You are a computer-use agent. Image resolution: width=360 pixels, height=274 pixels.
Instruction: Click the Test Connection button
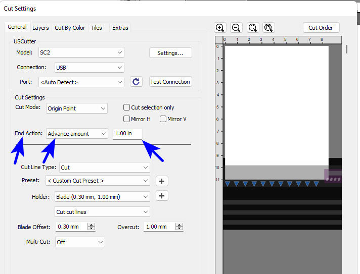pyautogui.click(x=170, y=82)
